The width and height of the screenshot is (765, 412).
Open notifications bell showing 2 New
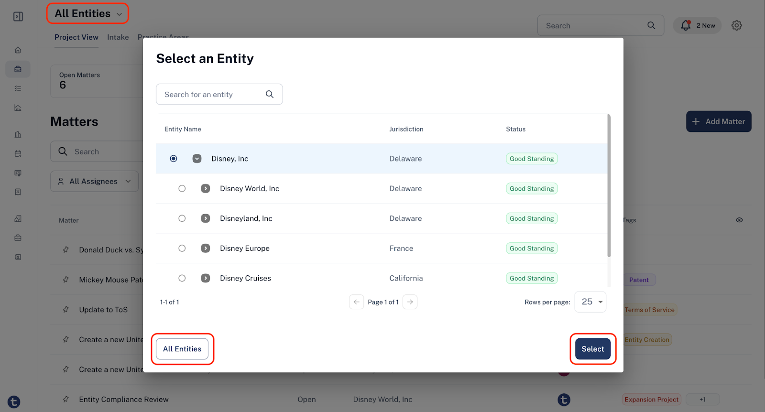[x=698, y=25]
